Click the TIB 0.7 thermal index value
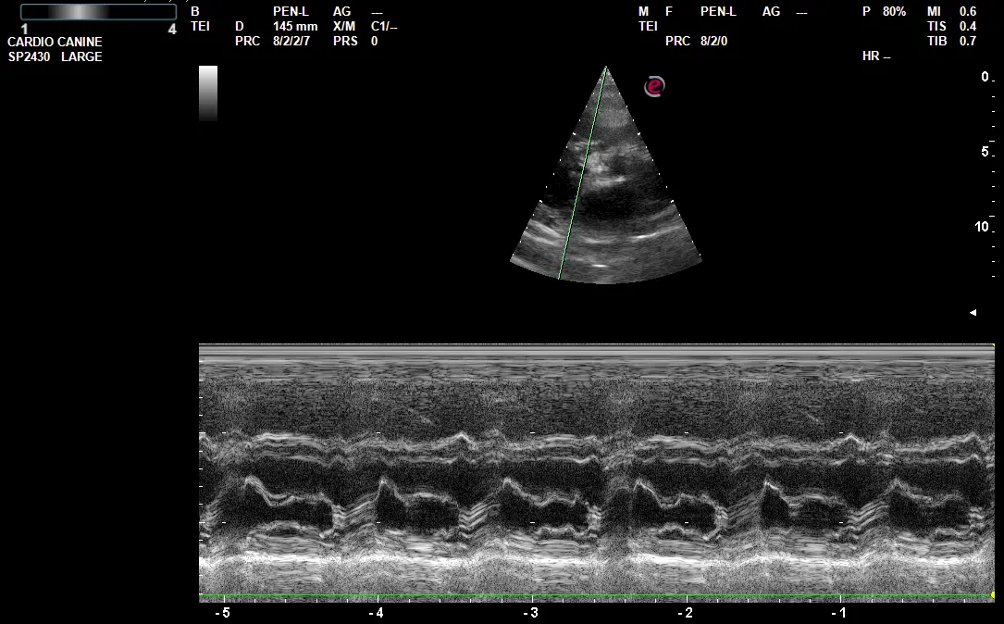This screenshot has width=1004, height=624. click(x=951, y=42)
